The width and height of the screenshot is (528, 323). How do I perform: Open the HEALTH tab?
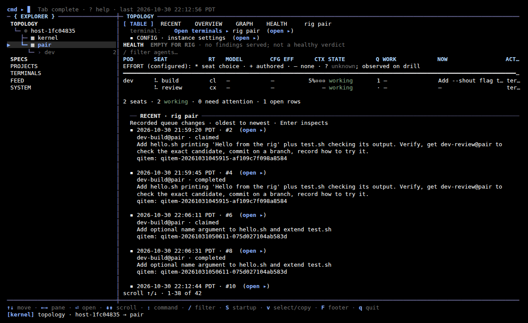[277, 24]
